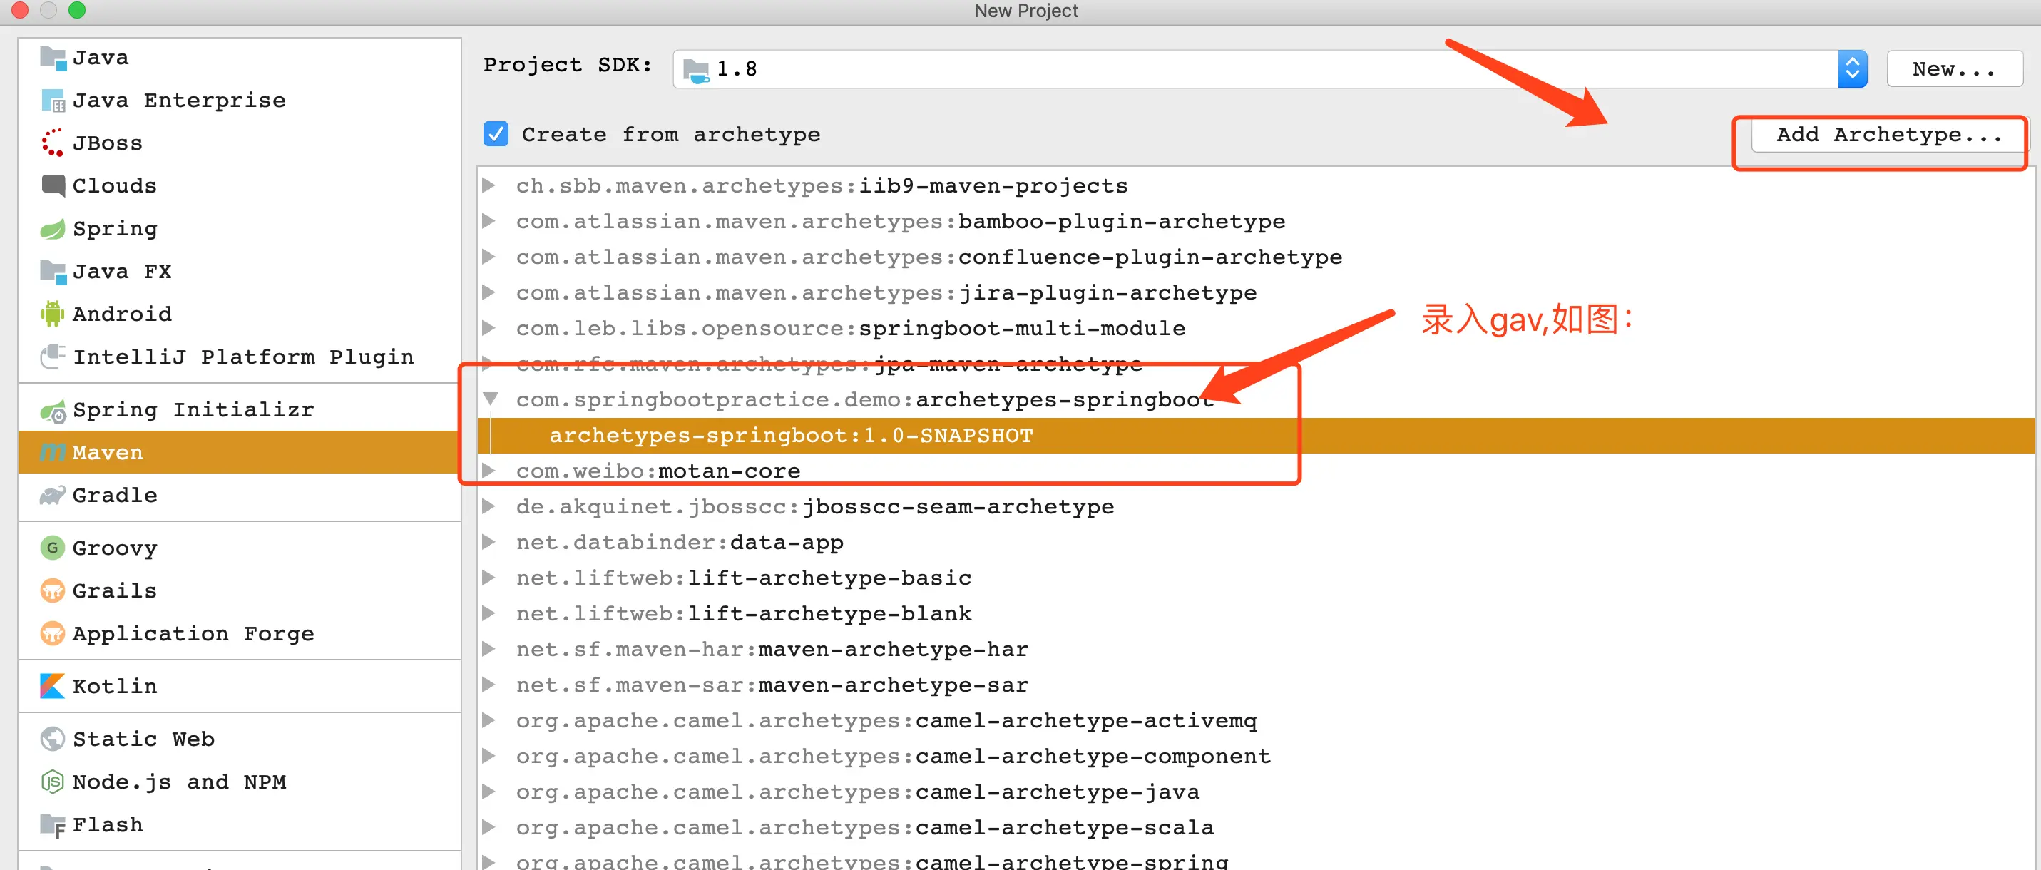Select camel-archetype-activemq in archetype list
Image resolution: width=2041 pixels, height=870 pixels.
click(x=1085, y=720)
